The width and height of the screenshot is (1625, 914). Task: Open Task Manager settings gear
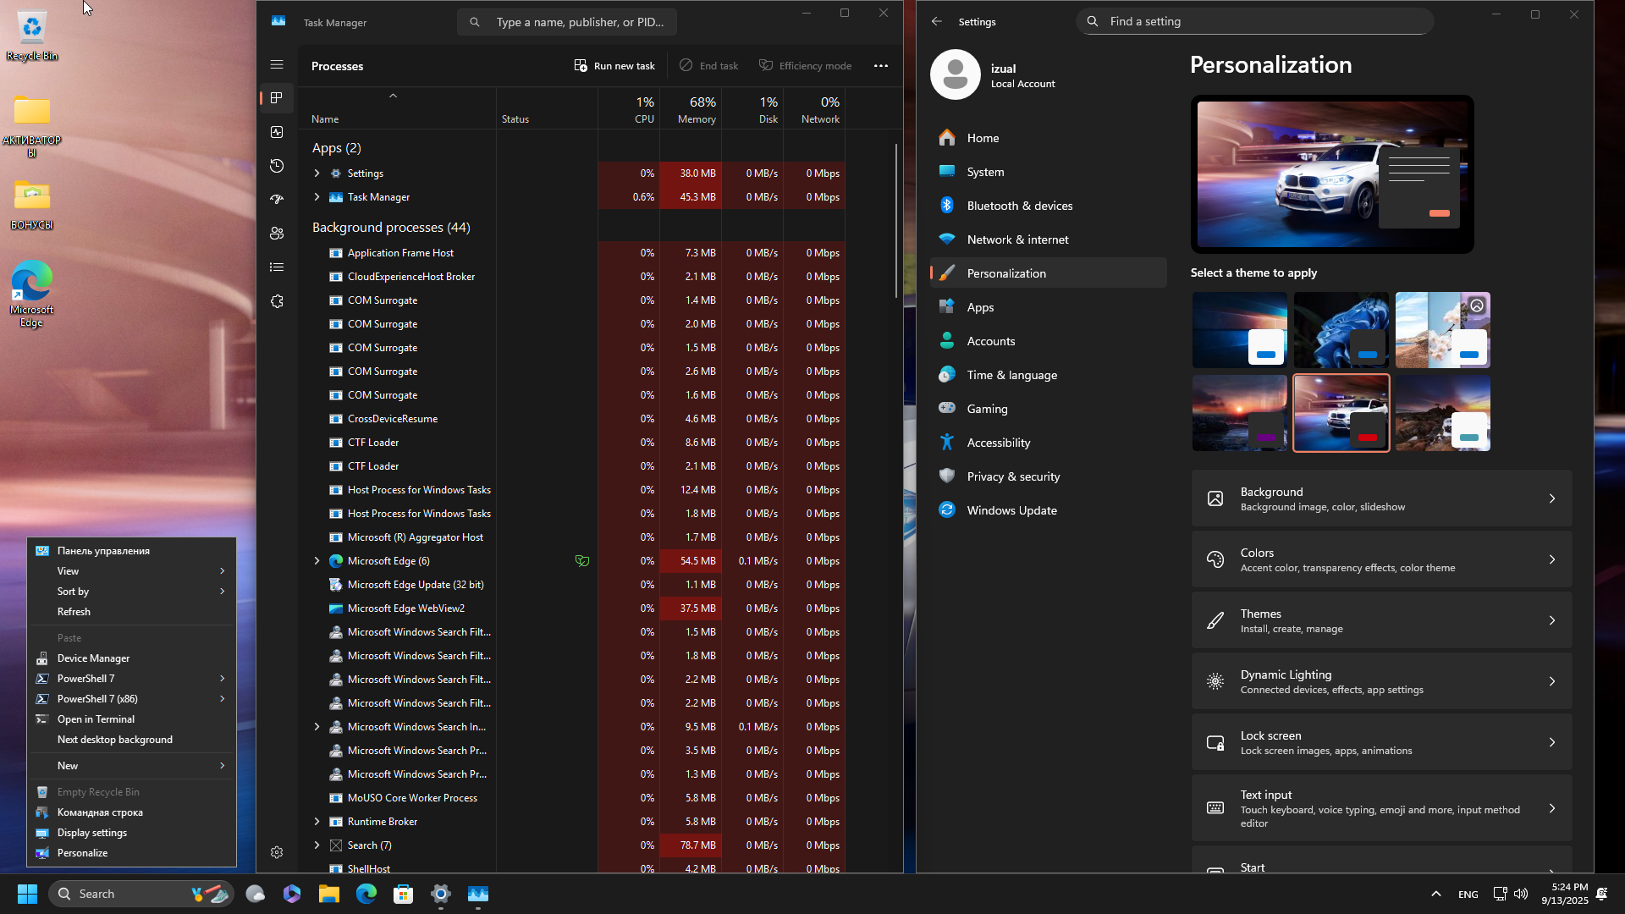(277, 852)
